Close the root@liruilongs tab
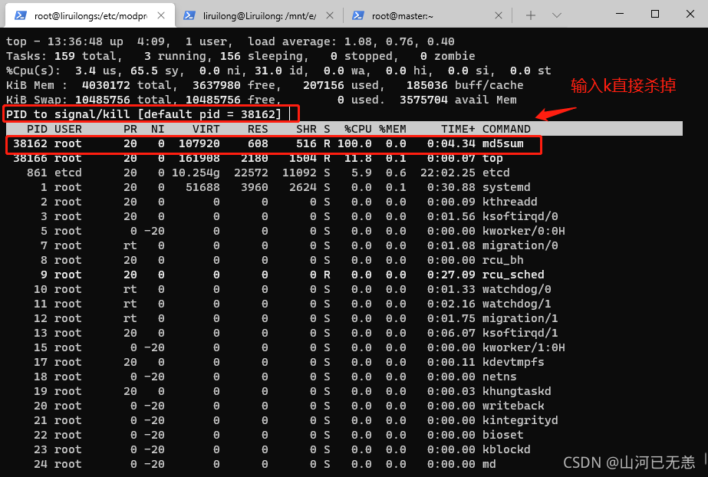Viewport: 708px width, 477px height. click(161, 15)
